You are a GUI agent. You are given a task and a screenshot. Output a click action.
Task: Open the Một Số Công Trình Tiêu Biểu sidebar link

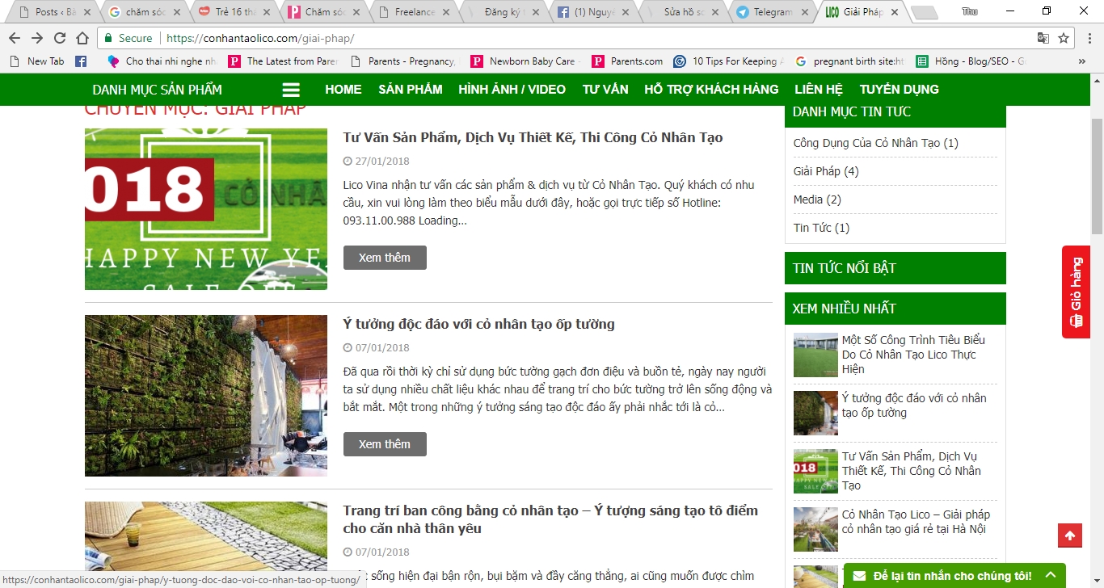click(913, 355)
